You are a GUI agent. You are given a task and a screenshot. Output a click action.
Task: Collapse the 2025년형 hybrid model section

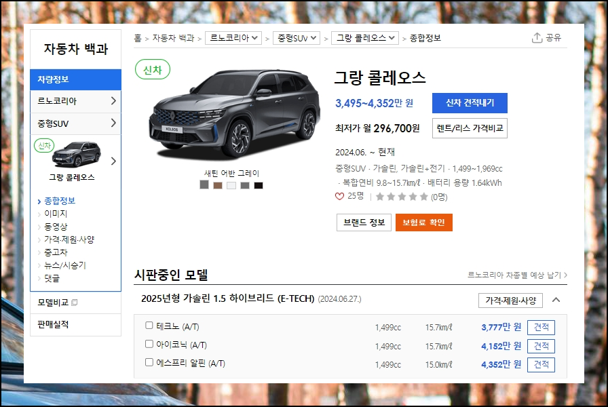point(556,300)
